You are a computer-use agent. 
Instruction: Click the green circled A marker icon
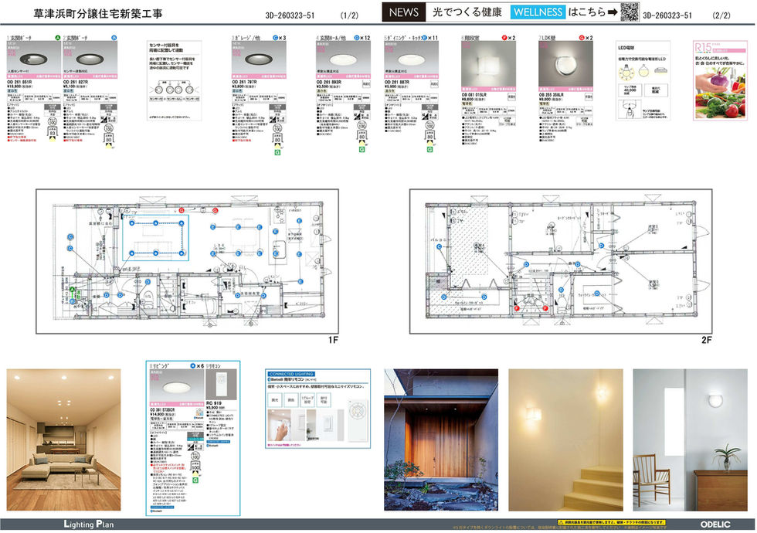[58, 37]
